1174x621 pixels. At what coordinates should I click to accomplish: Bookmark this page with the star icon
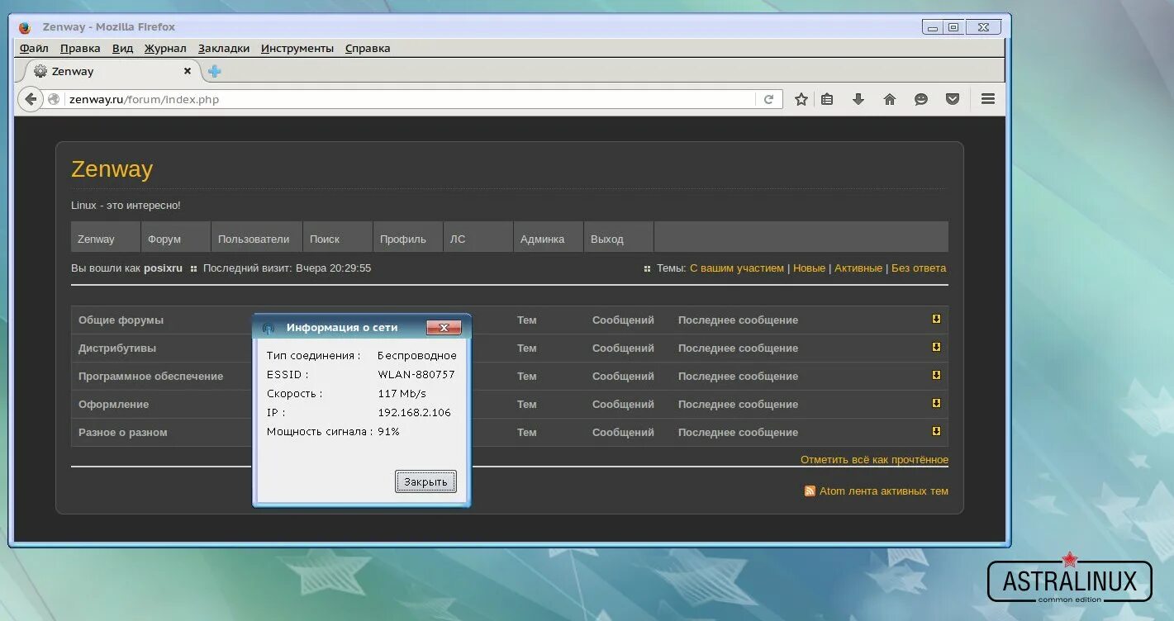tap(801, 99)
